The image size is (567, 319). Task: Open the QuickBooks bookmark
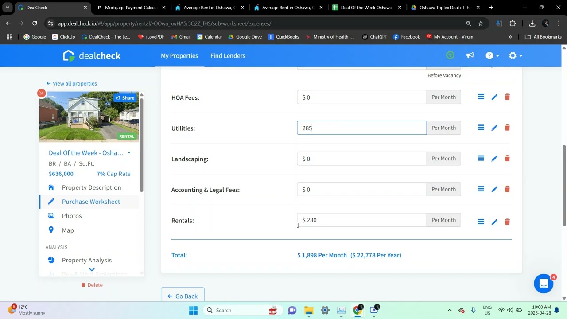click(x=283, y=37)
